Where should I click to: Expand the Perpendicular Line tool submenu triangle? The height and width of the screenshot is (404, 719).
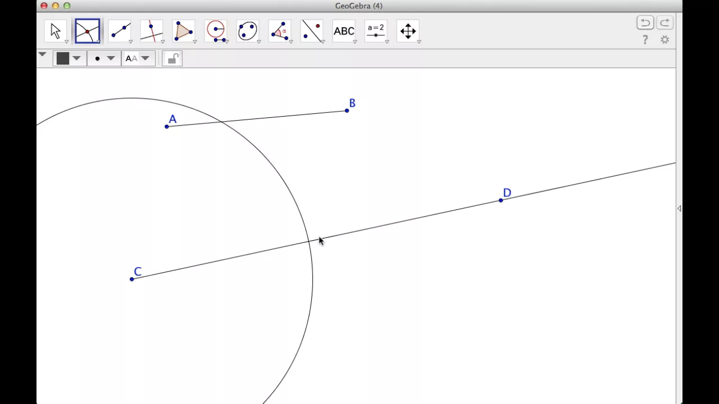click(x=162, y=42)
